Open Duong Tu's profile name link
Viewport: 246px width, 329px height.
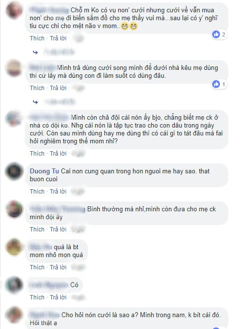pyautogui.click(x=44, y=171)
